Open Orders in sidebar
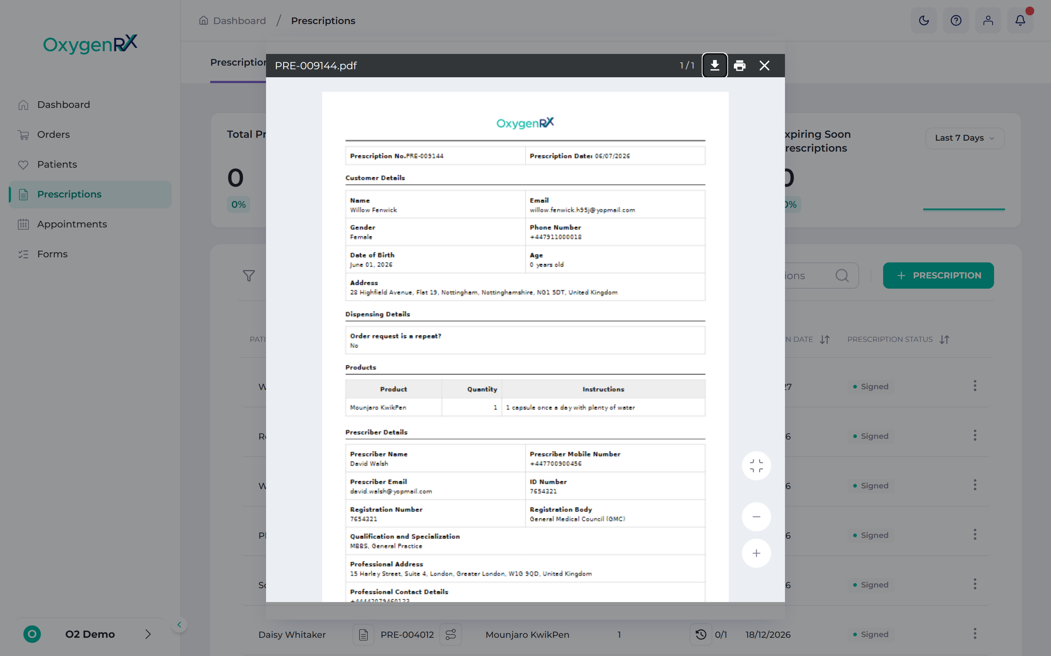Viewport: 1051px width, 656px height. tap(90, 134)
